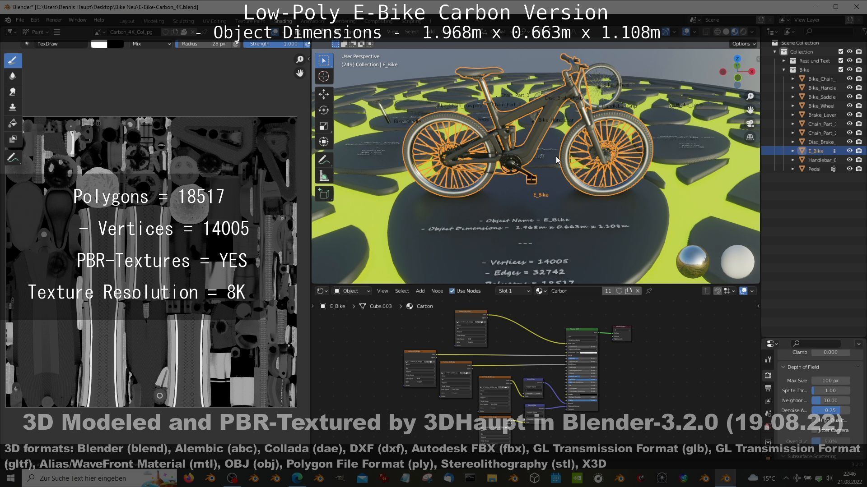Open the Window menu
The width and height of the screenshot is (867, 487).
[77, 20]
